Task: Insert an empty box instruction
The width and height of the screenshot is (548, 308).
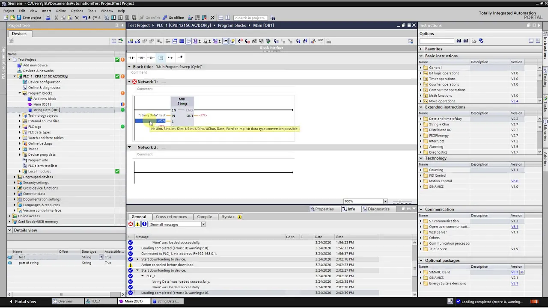Action: coord(161,58)
